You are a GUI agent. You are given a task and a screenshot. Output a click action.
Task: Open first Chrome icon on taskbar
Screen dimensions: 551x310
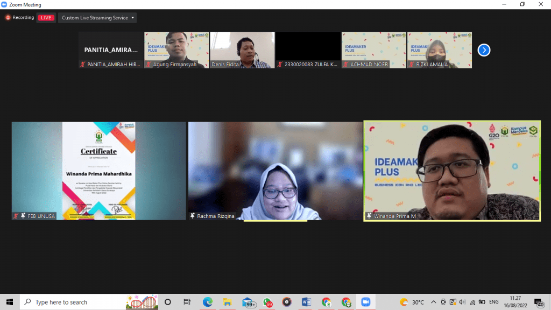(327, 302)
